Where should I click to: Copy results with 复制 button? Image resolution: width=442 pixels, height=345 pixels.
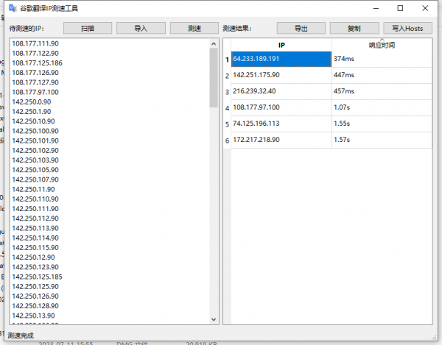coord(354,29)
